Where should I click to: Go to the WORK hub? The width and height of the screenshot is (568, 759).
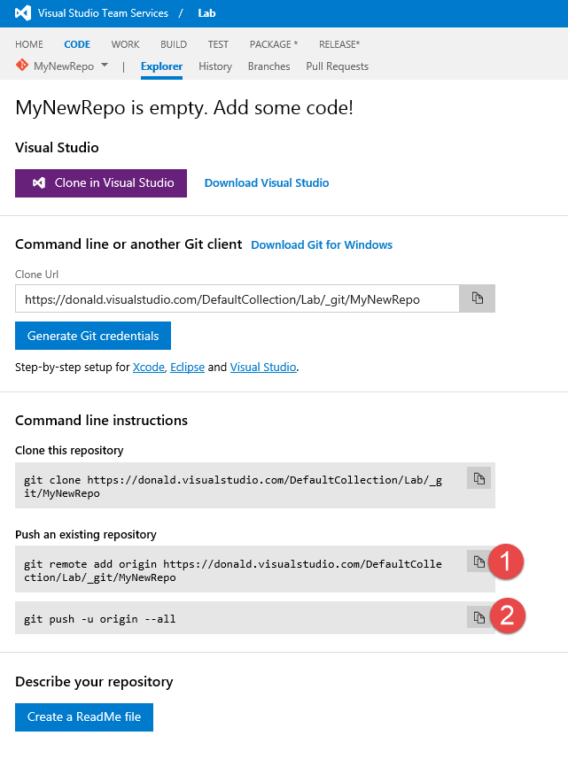coord(126,44)
